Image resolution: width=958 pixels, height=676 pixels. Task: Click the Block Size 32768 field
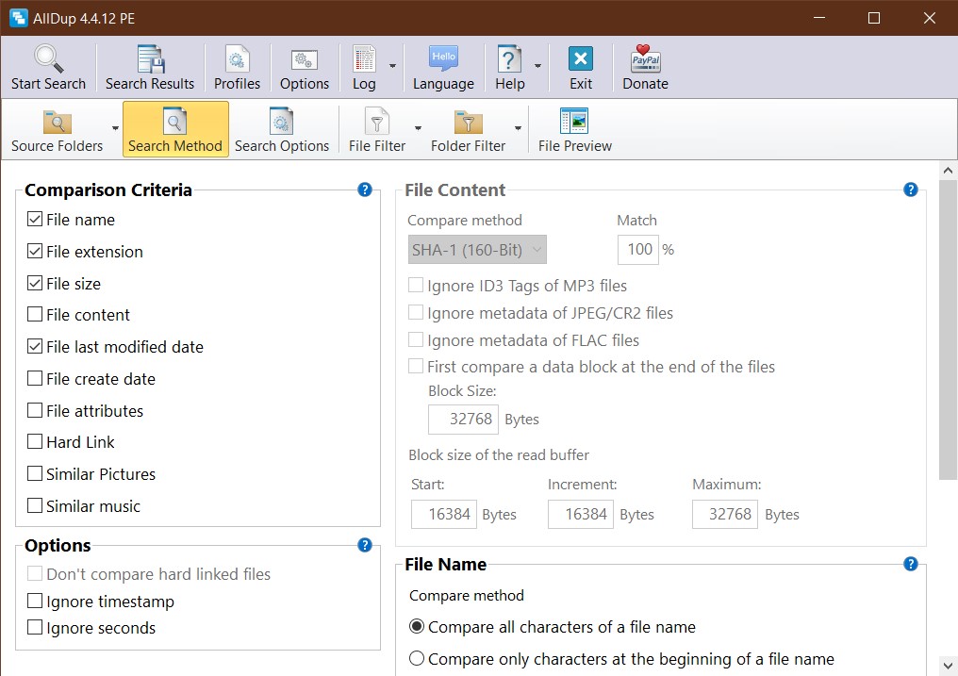coord(463,419)
